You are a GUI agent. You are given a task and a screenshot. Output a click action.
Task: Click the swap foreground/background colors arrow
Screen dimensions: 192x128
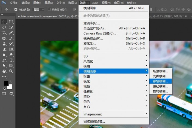[x=11, y=81]
